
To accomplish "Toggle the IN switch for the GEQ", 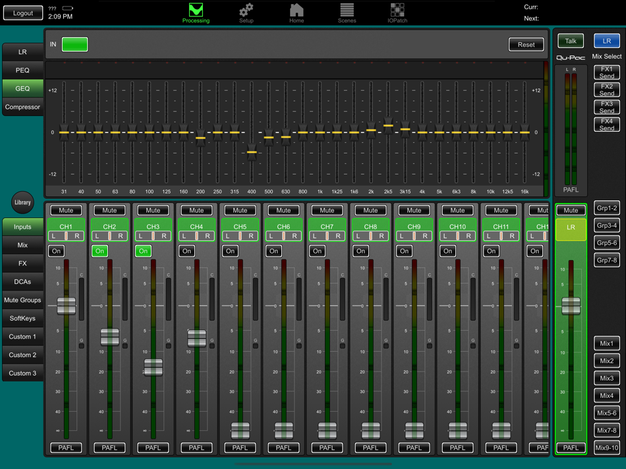I will point(74,44).
